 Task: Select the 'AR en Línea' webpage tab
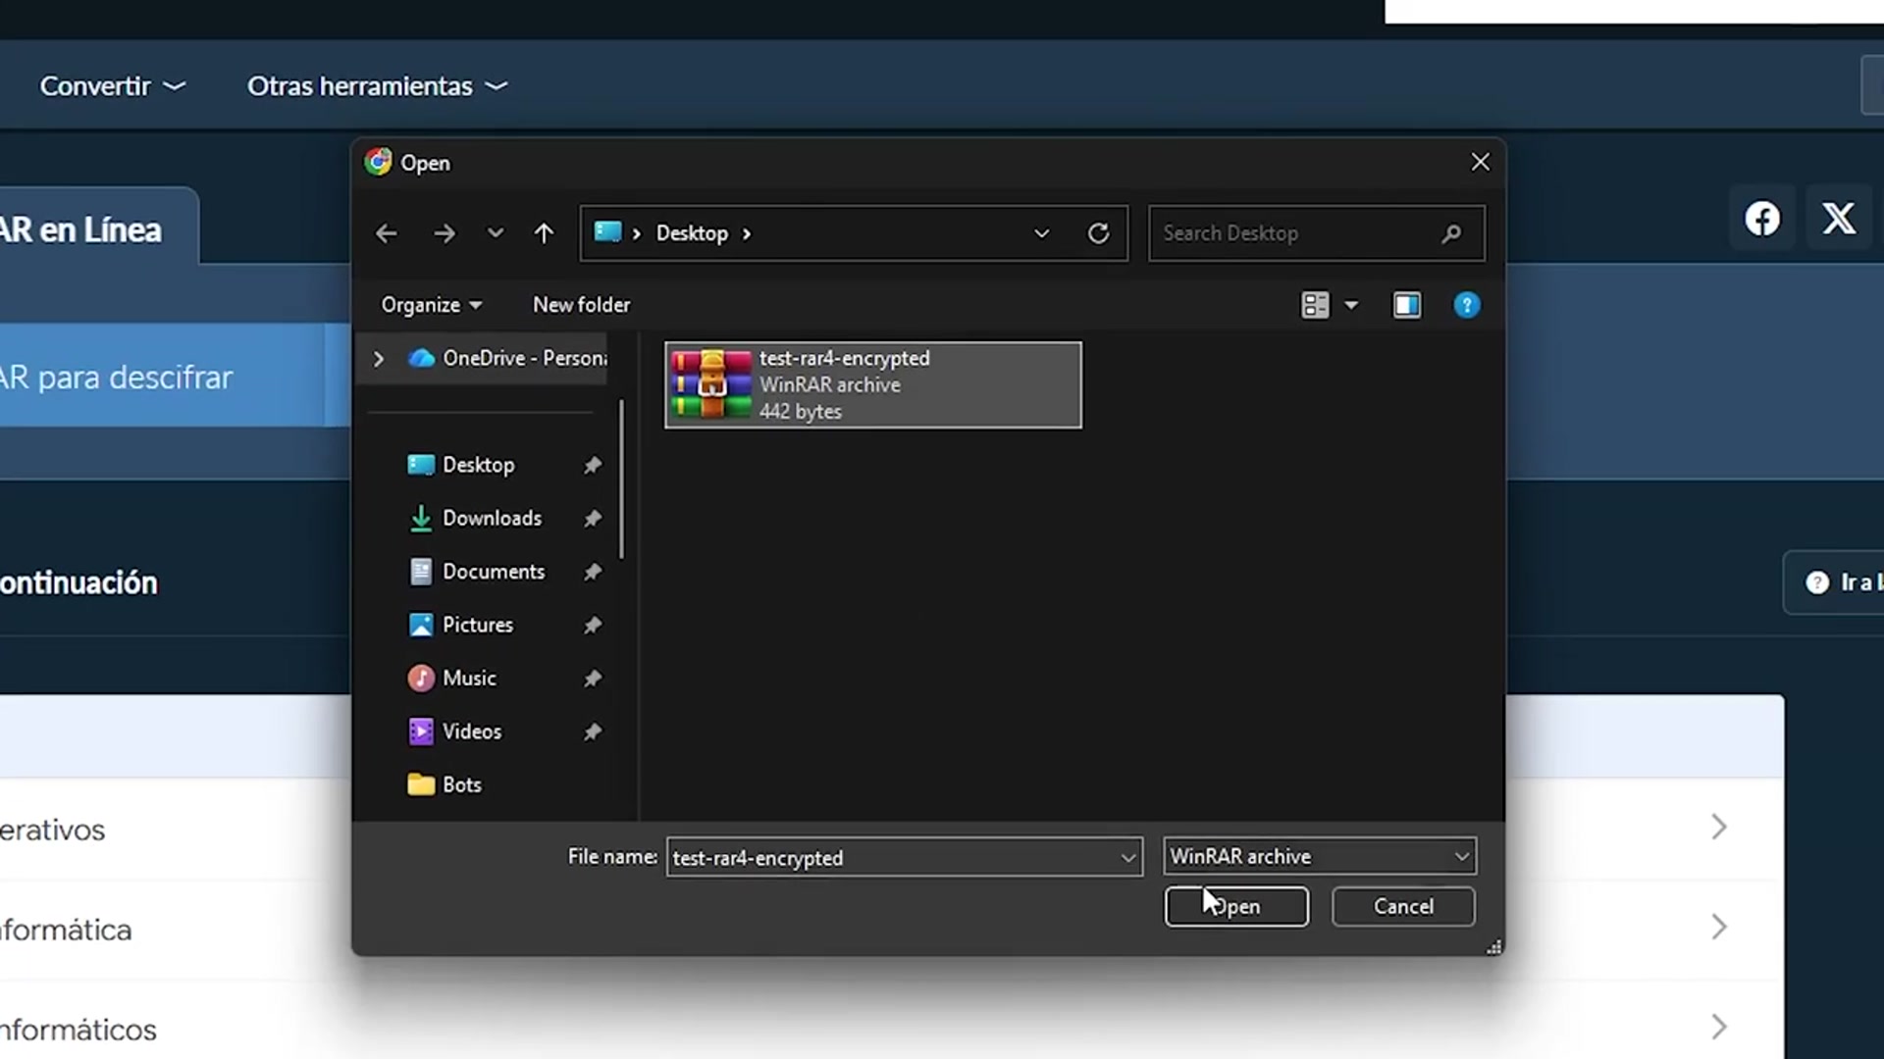[x=98, y=227]
